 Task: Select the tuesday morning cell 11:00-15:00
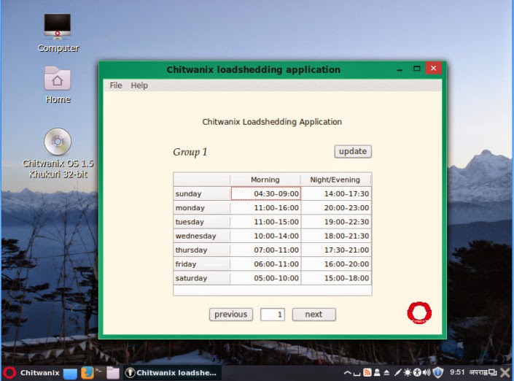coord(266,222)
